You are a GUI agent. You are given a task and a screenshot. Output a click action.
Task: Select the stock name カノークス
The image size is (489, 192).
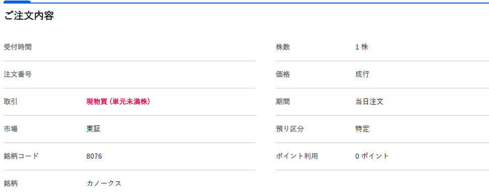point(104,183)
